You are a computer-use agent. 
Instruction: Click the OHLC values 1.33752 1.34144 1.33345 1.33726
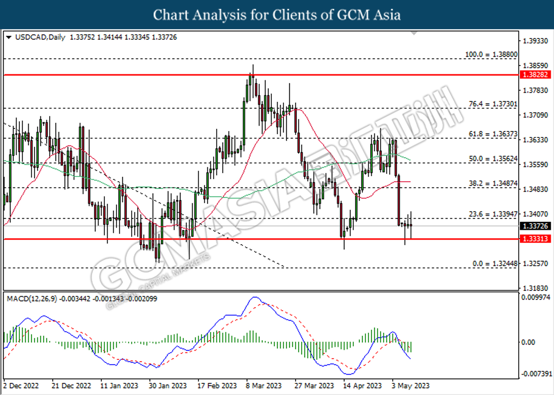(x=123, y=37)
